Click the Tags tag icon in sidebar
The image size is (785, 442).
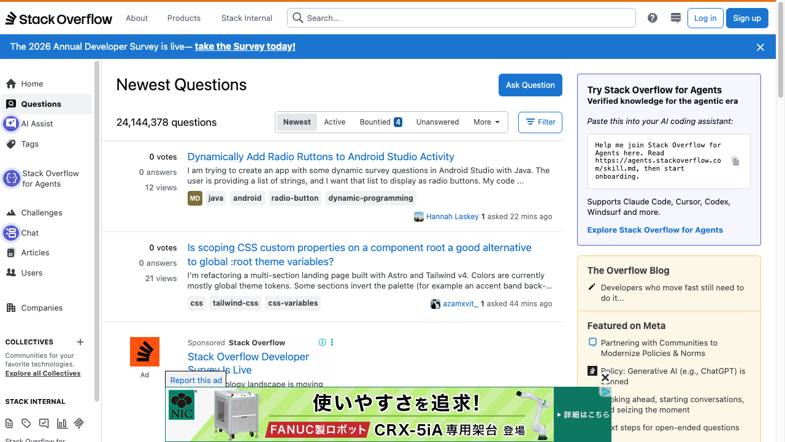point(11,144)
